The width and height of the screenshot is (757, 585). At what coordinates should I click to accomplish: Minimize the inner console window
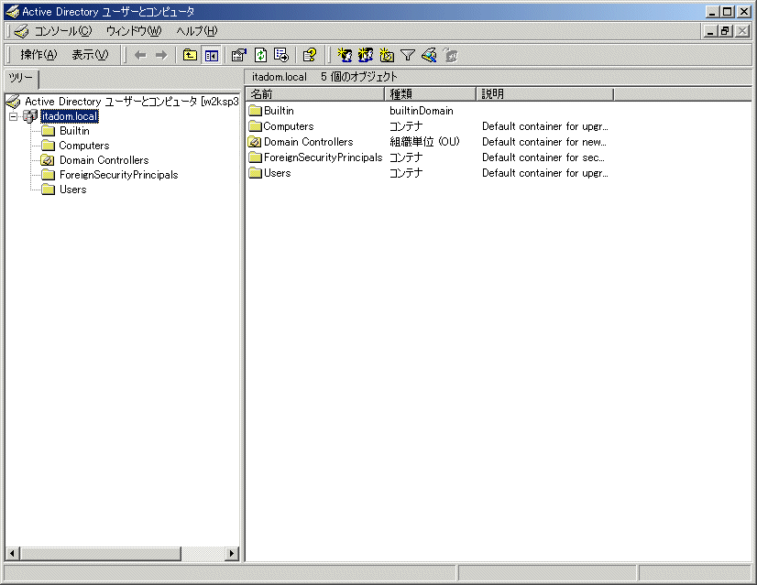(x=709, y=31)
